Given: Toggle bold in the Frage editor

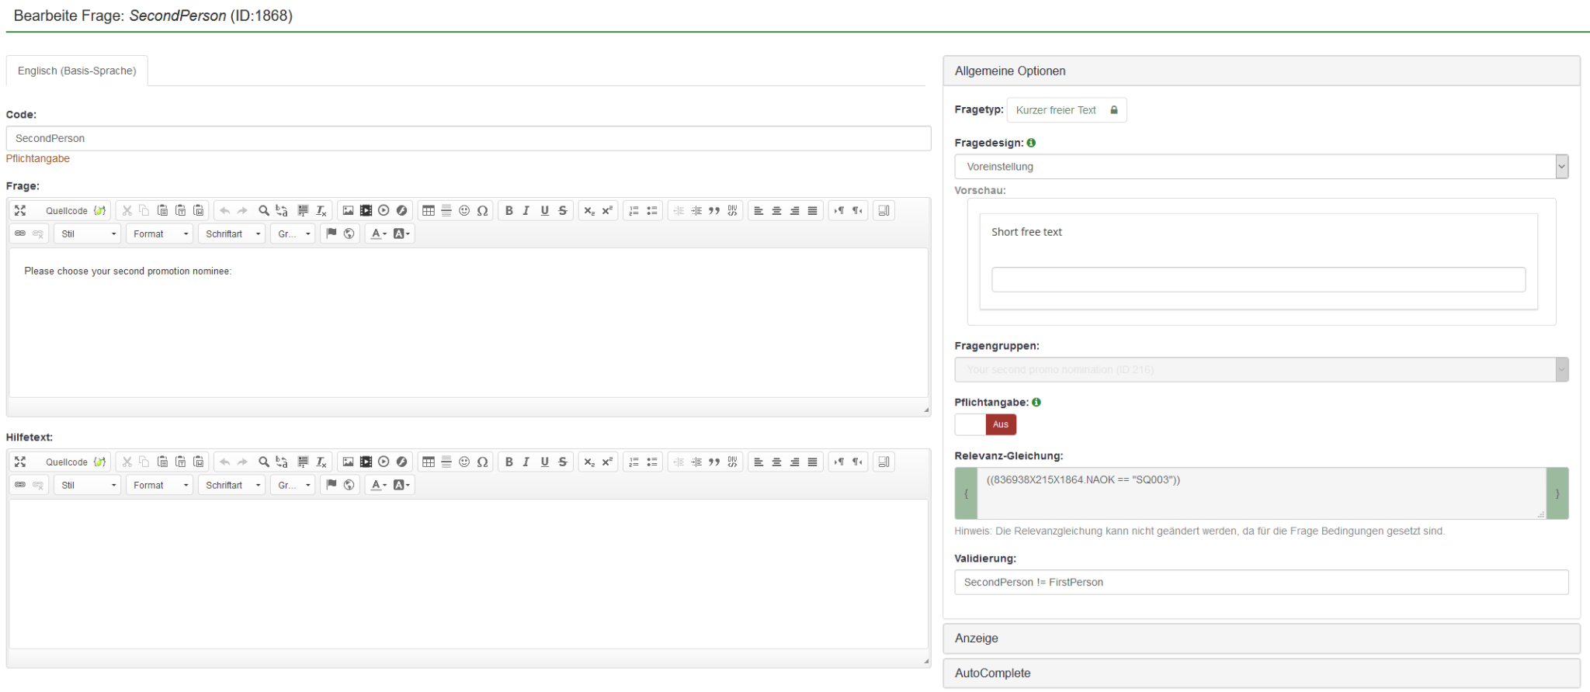Looking at the screenshot, I should pos(509,210).
